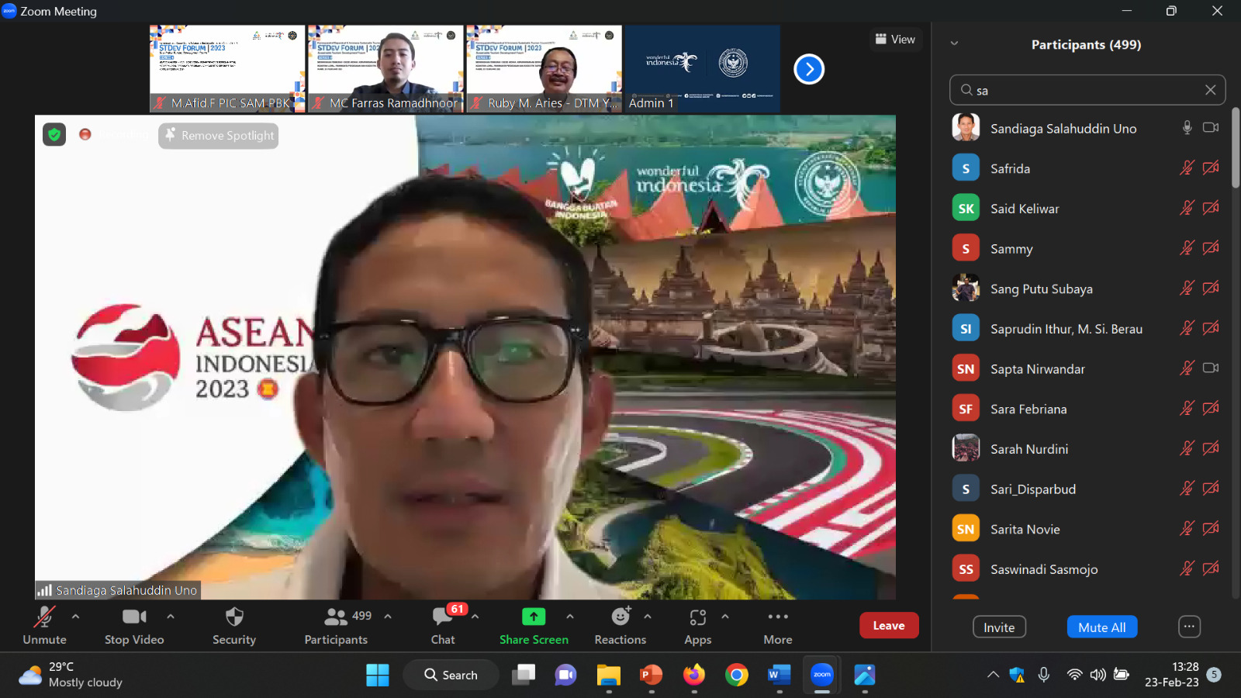
Task: Open the Apps icon in toolbar
Action: 697,617
